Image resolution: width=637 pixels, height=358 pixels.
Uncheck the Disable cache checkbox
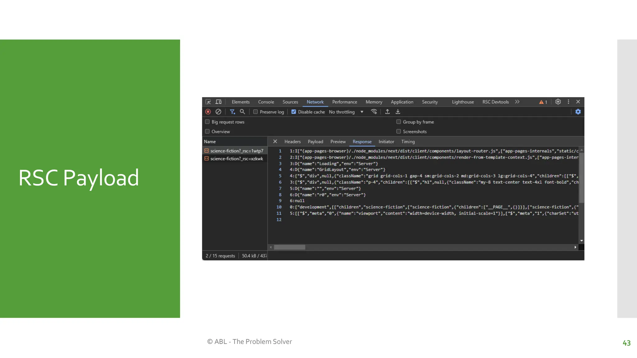click(x=294, y=112)
